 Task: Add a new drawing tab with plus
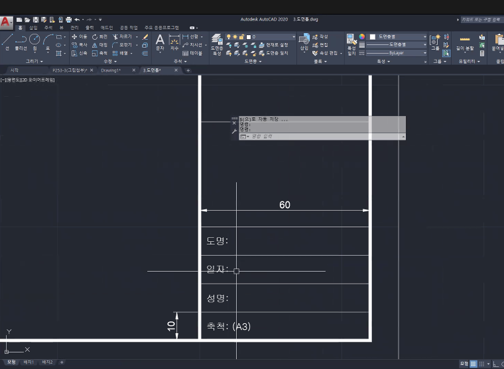coord(188,70)
